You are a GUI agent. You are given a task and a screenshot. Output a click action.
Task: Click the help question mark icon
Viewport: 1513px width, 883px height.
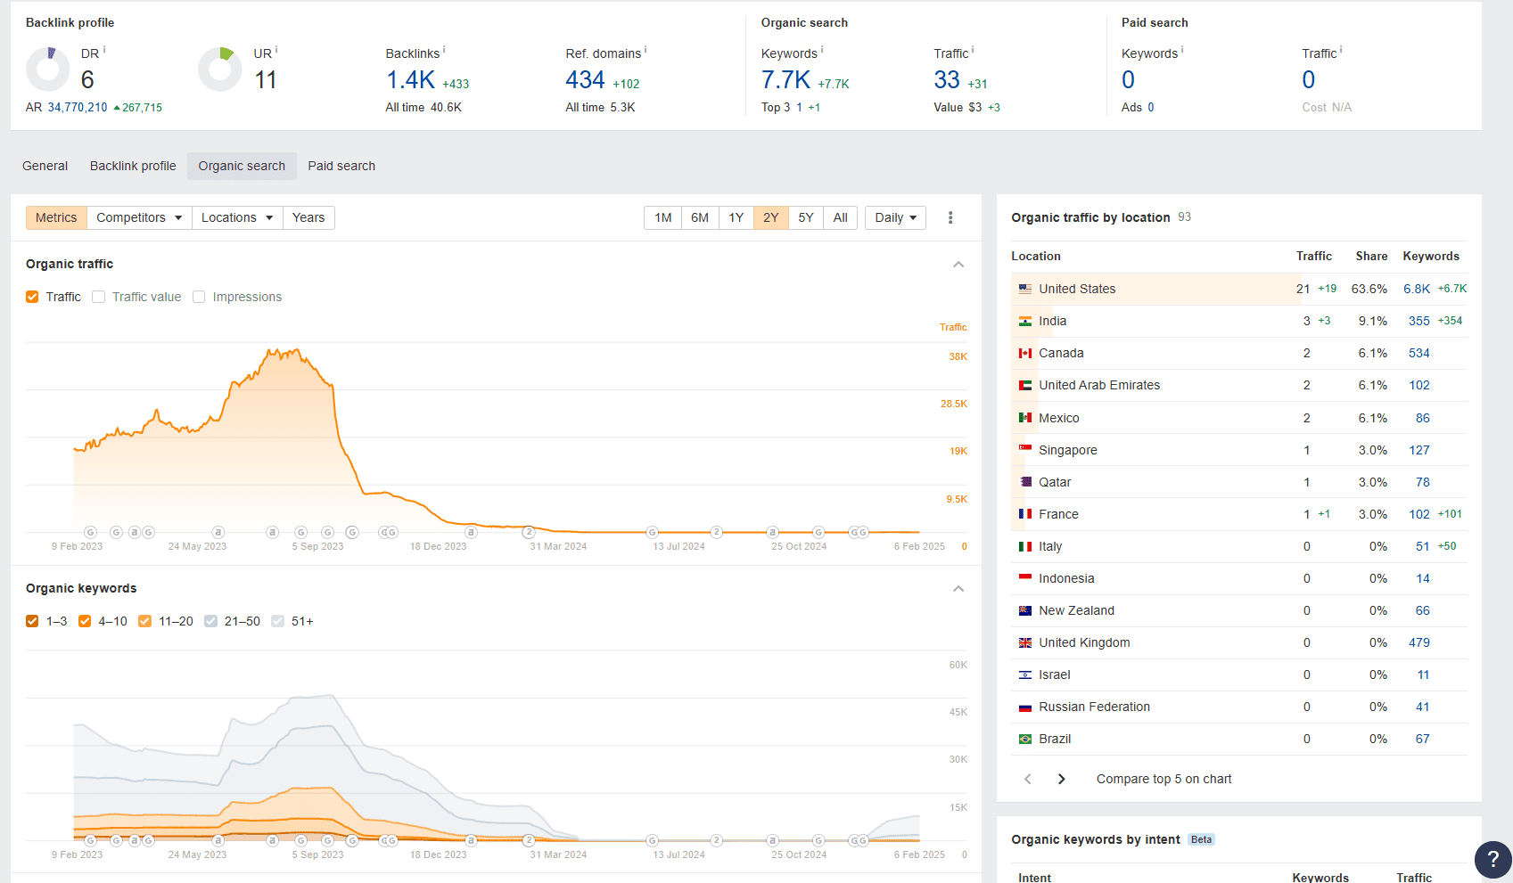tap(1492, 860)
